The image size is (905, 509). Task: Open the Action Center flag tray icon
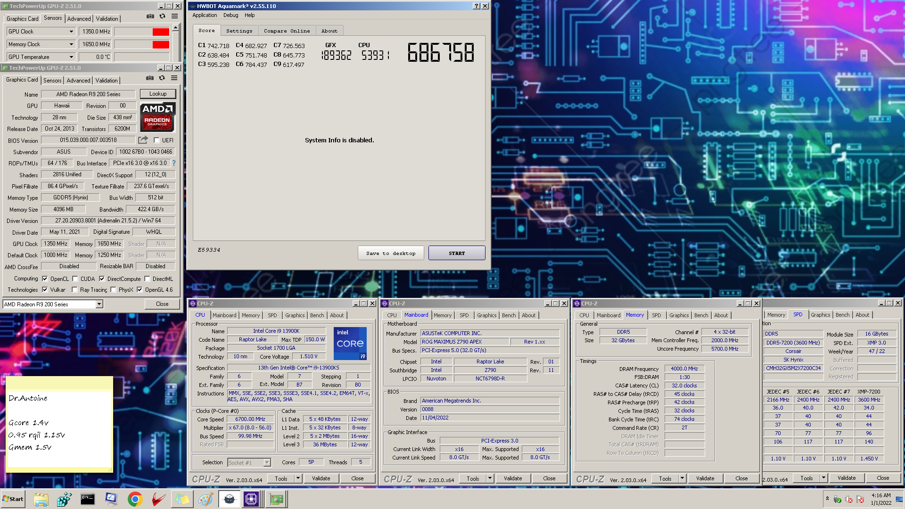click(x=860, y=500)
